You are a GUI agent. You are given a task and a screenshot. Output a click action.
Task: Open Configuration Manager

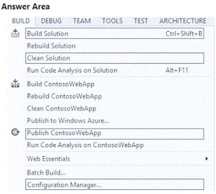(x=115, y=185)
